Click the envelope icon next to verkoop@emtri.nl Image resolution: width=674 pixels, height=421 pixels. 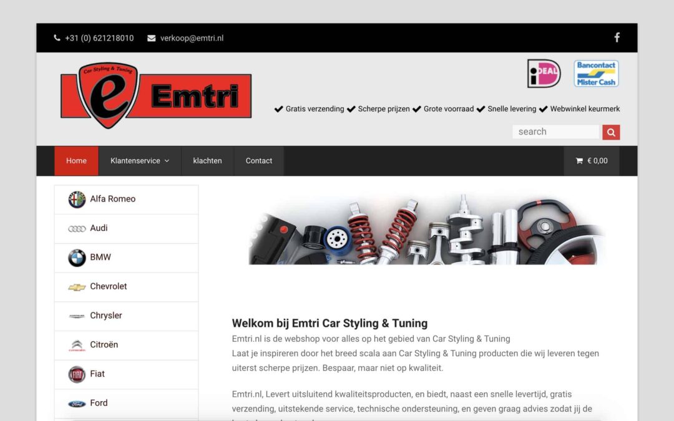[x=150, y=38]
